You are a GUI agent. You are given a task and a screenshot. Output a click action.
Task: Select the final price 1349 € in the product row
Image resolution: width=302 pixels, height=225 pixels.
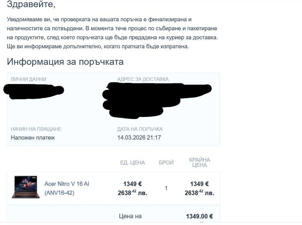(199, 184)
